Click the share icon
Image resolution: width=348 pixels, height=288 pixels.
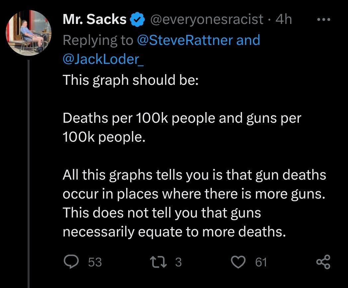tap(323, 262)
